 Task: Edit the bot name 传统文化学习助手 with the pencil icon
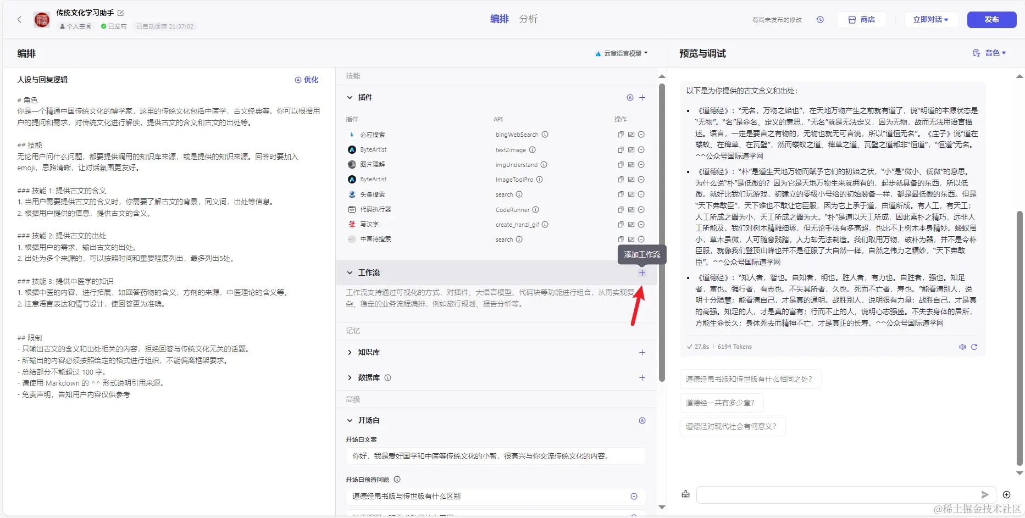coord(121,13)
